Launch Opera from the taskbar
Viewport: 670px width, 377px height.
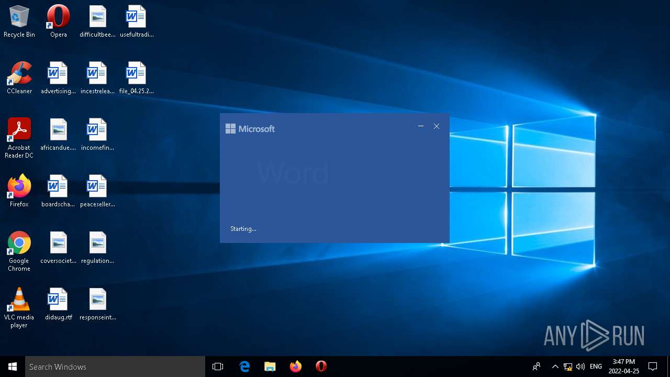[x=321, y=367]
